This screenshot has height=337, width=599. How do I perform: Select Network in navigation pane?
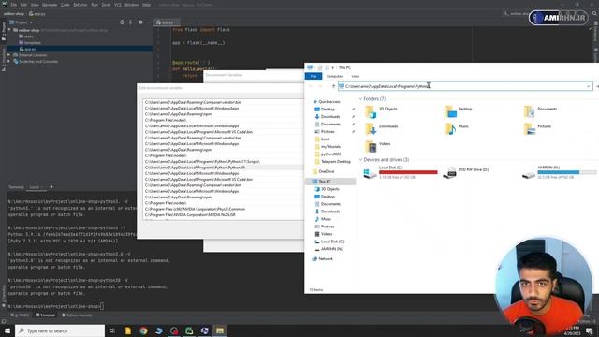[x=326, y=259]
